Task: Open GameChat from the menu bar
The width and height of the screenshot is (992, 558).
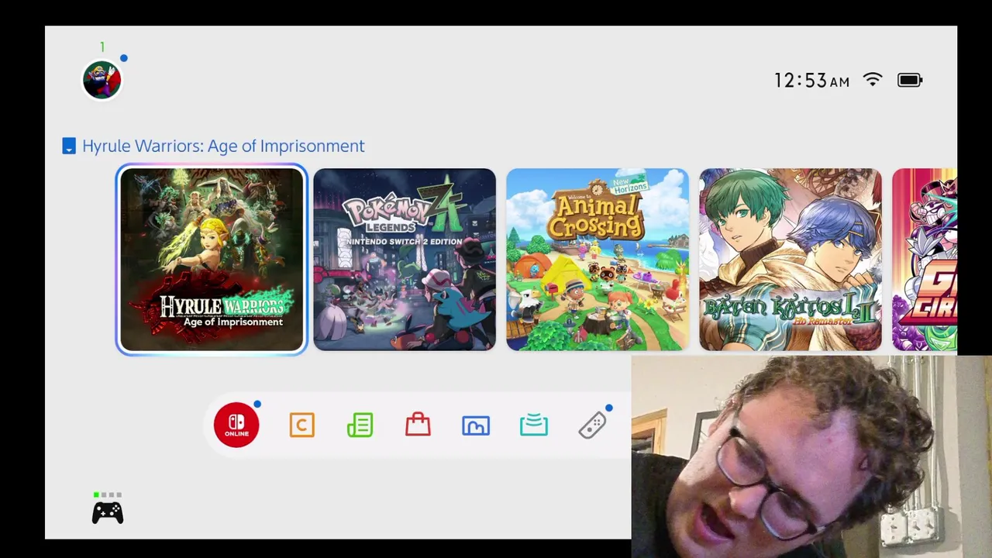Action: click(x=302, y=425)
